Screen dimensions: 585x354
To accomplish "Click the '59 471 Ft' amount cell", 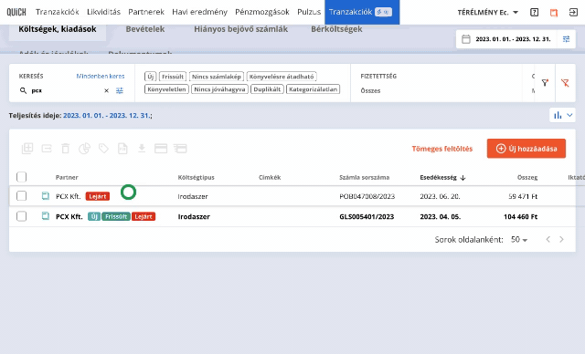I will tap(523, 196).
